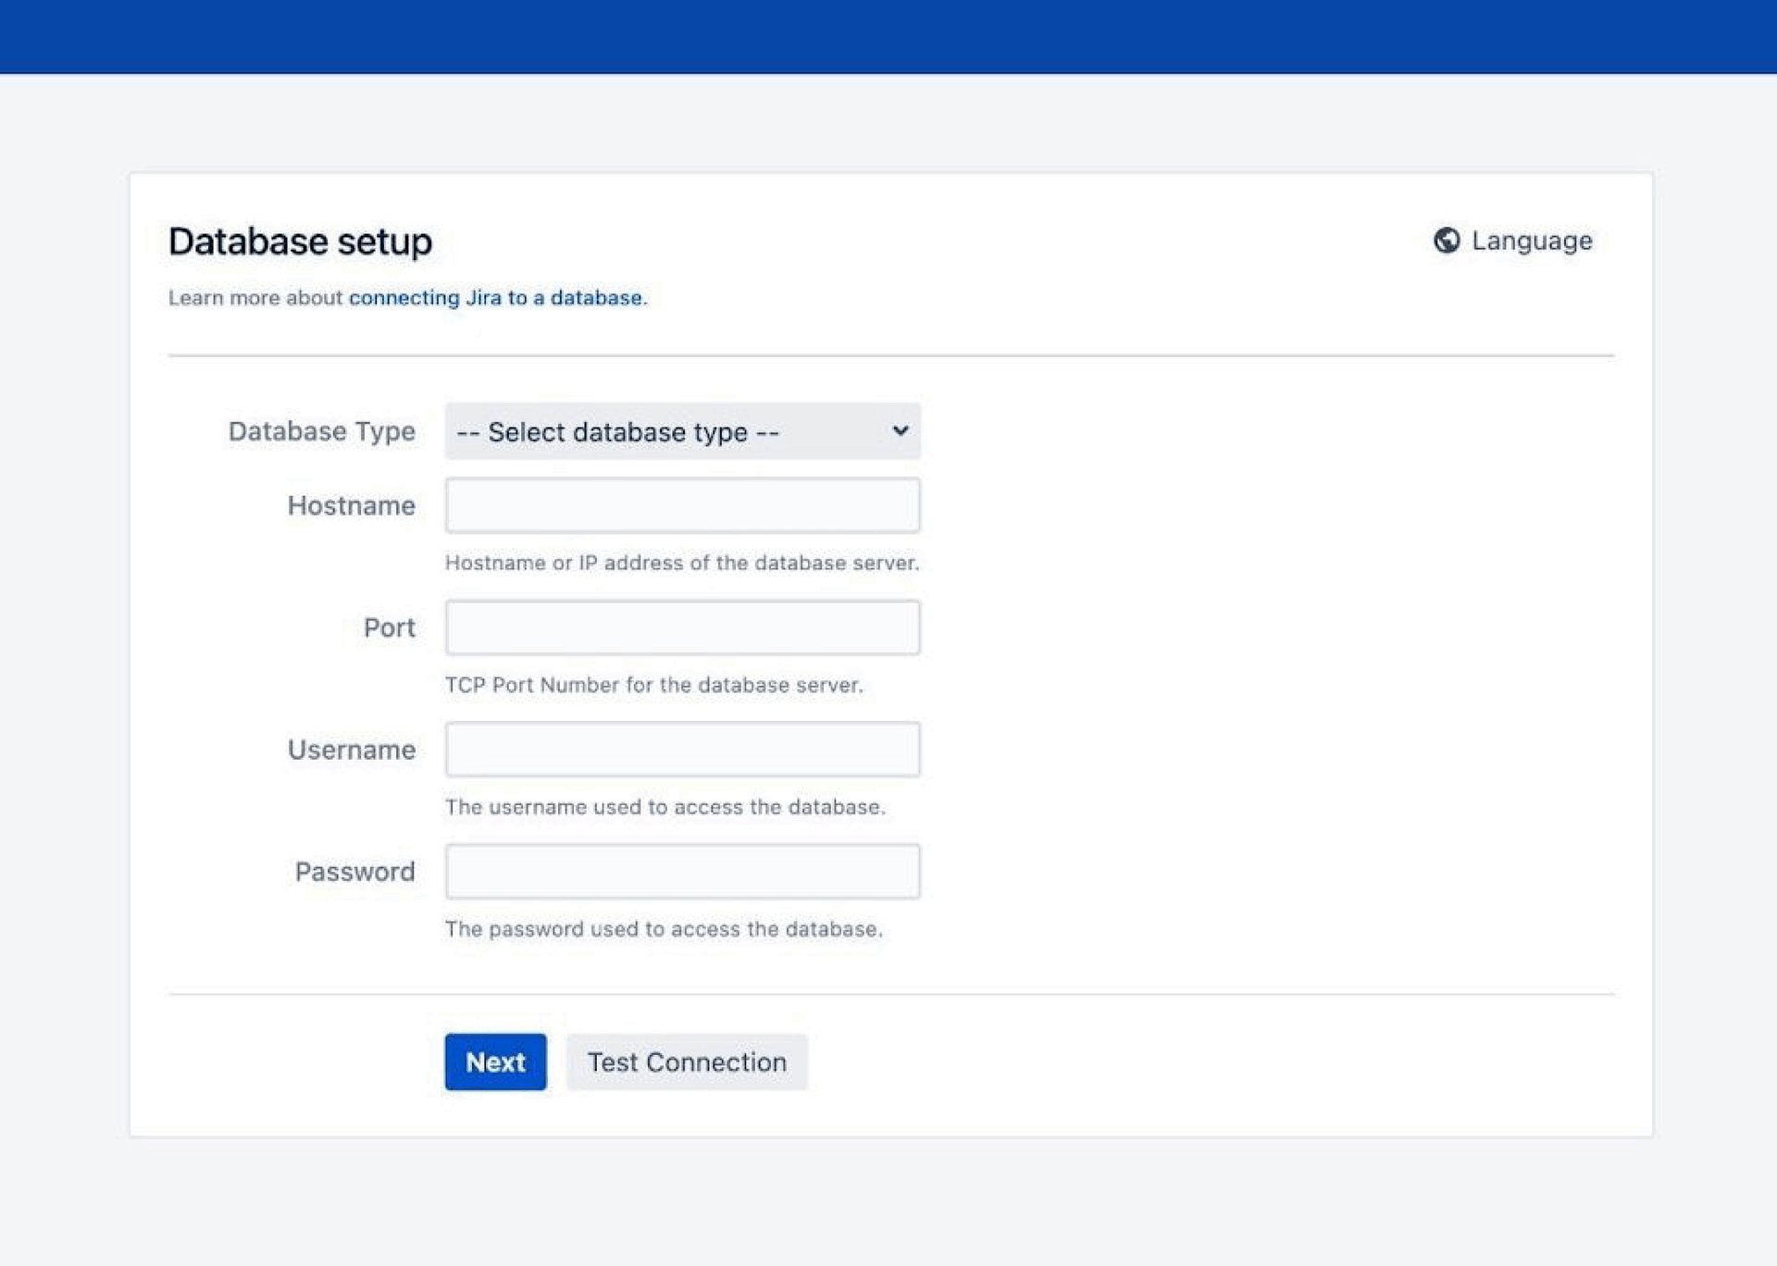
Task: Open the Select database type dropdown
Action: pos(682,431)
